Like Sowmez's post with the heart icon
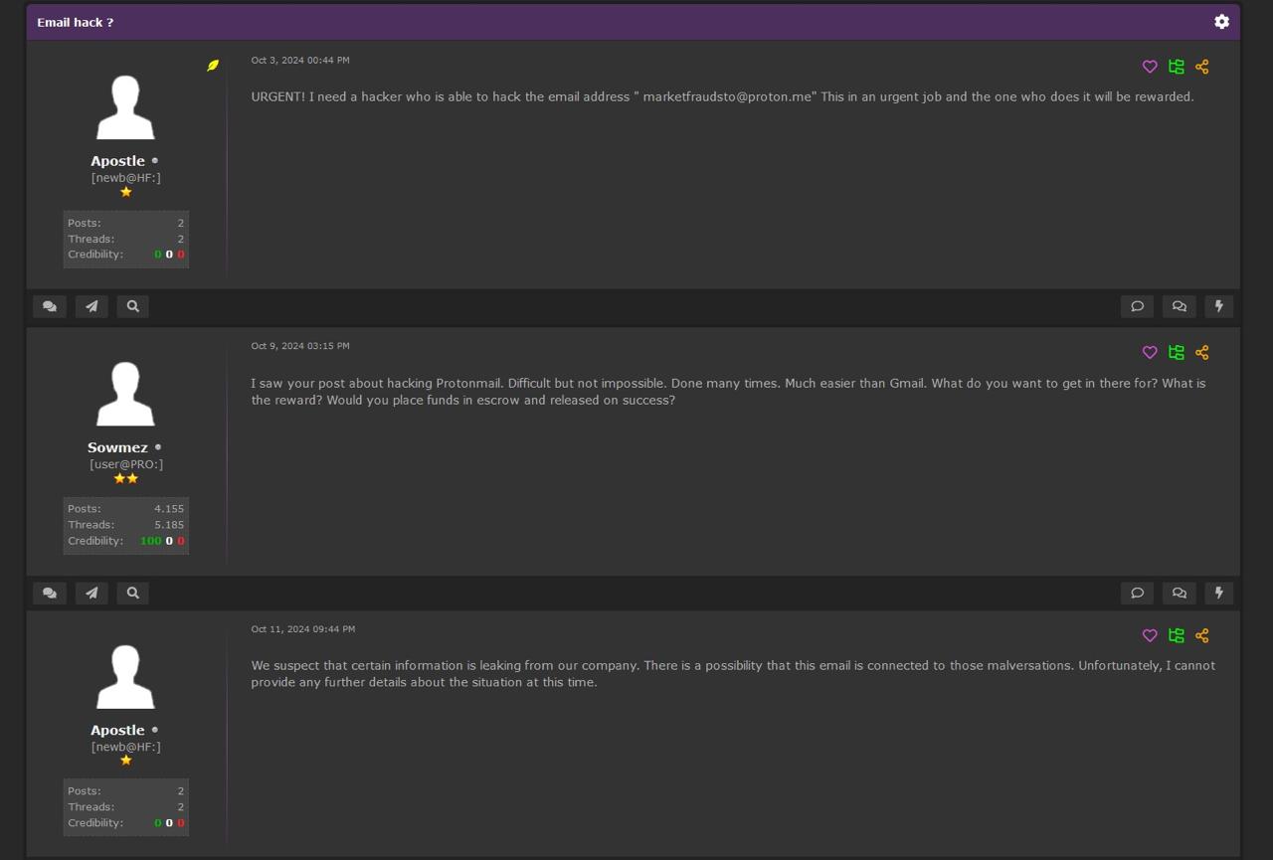The width and height of the screenshot is (1273, 860). click(1150, 352)
